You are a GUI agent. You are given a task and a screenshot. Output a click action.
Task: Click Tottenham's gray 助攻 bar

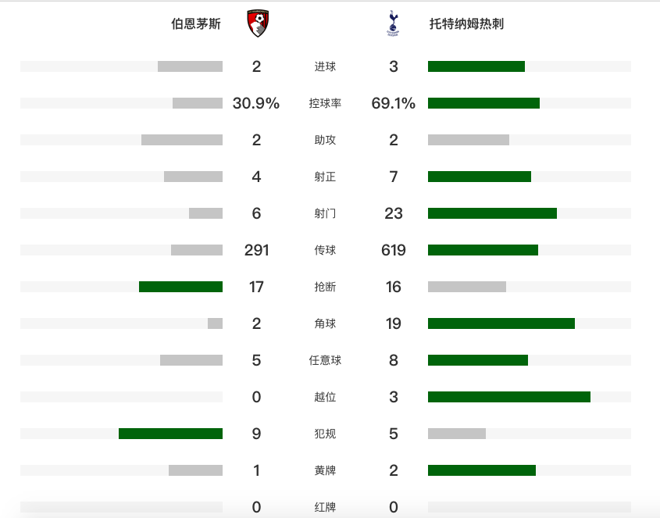click(x=469, y=140)
